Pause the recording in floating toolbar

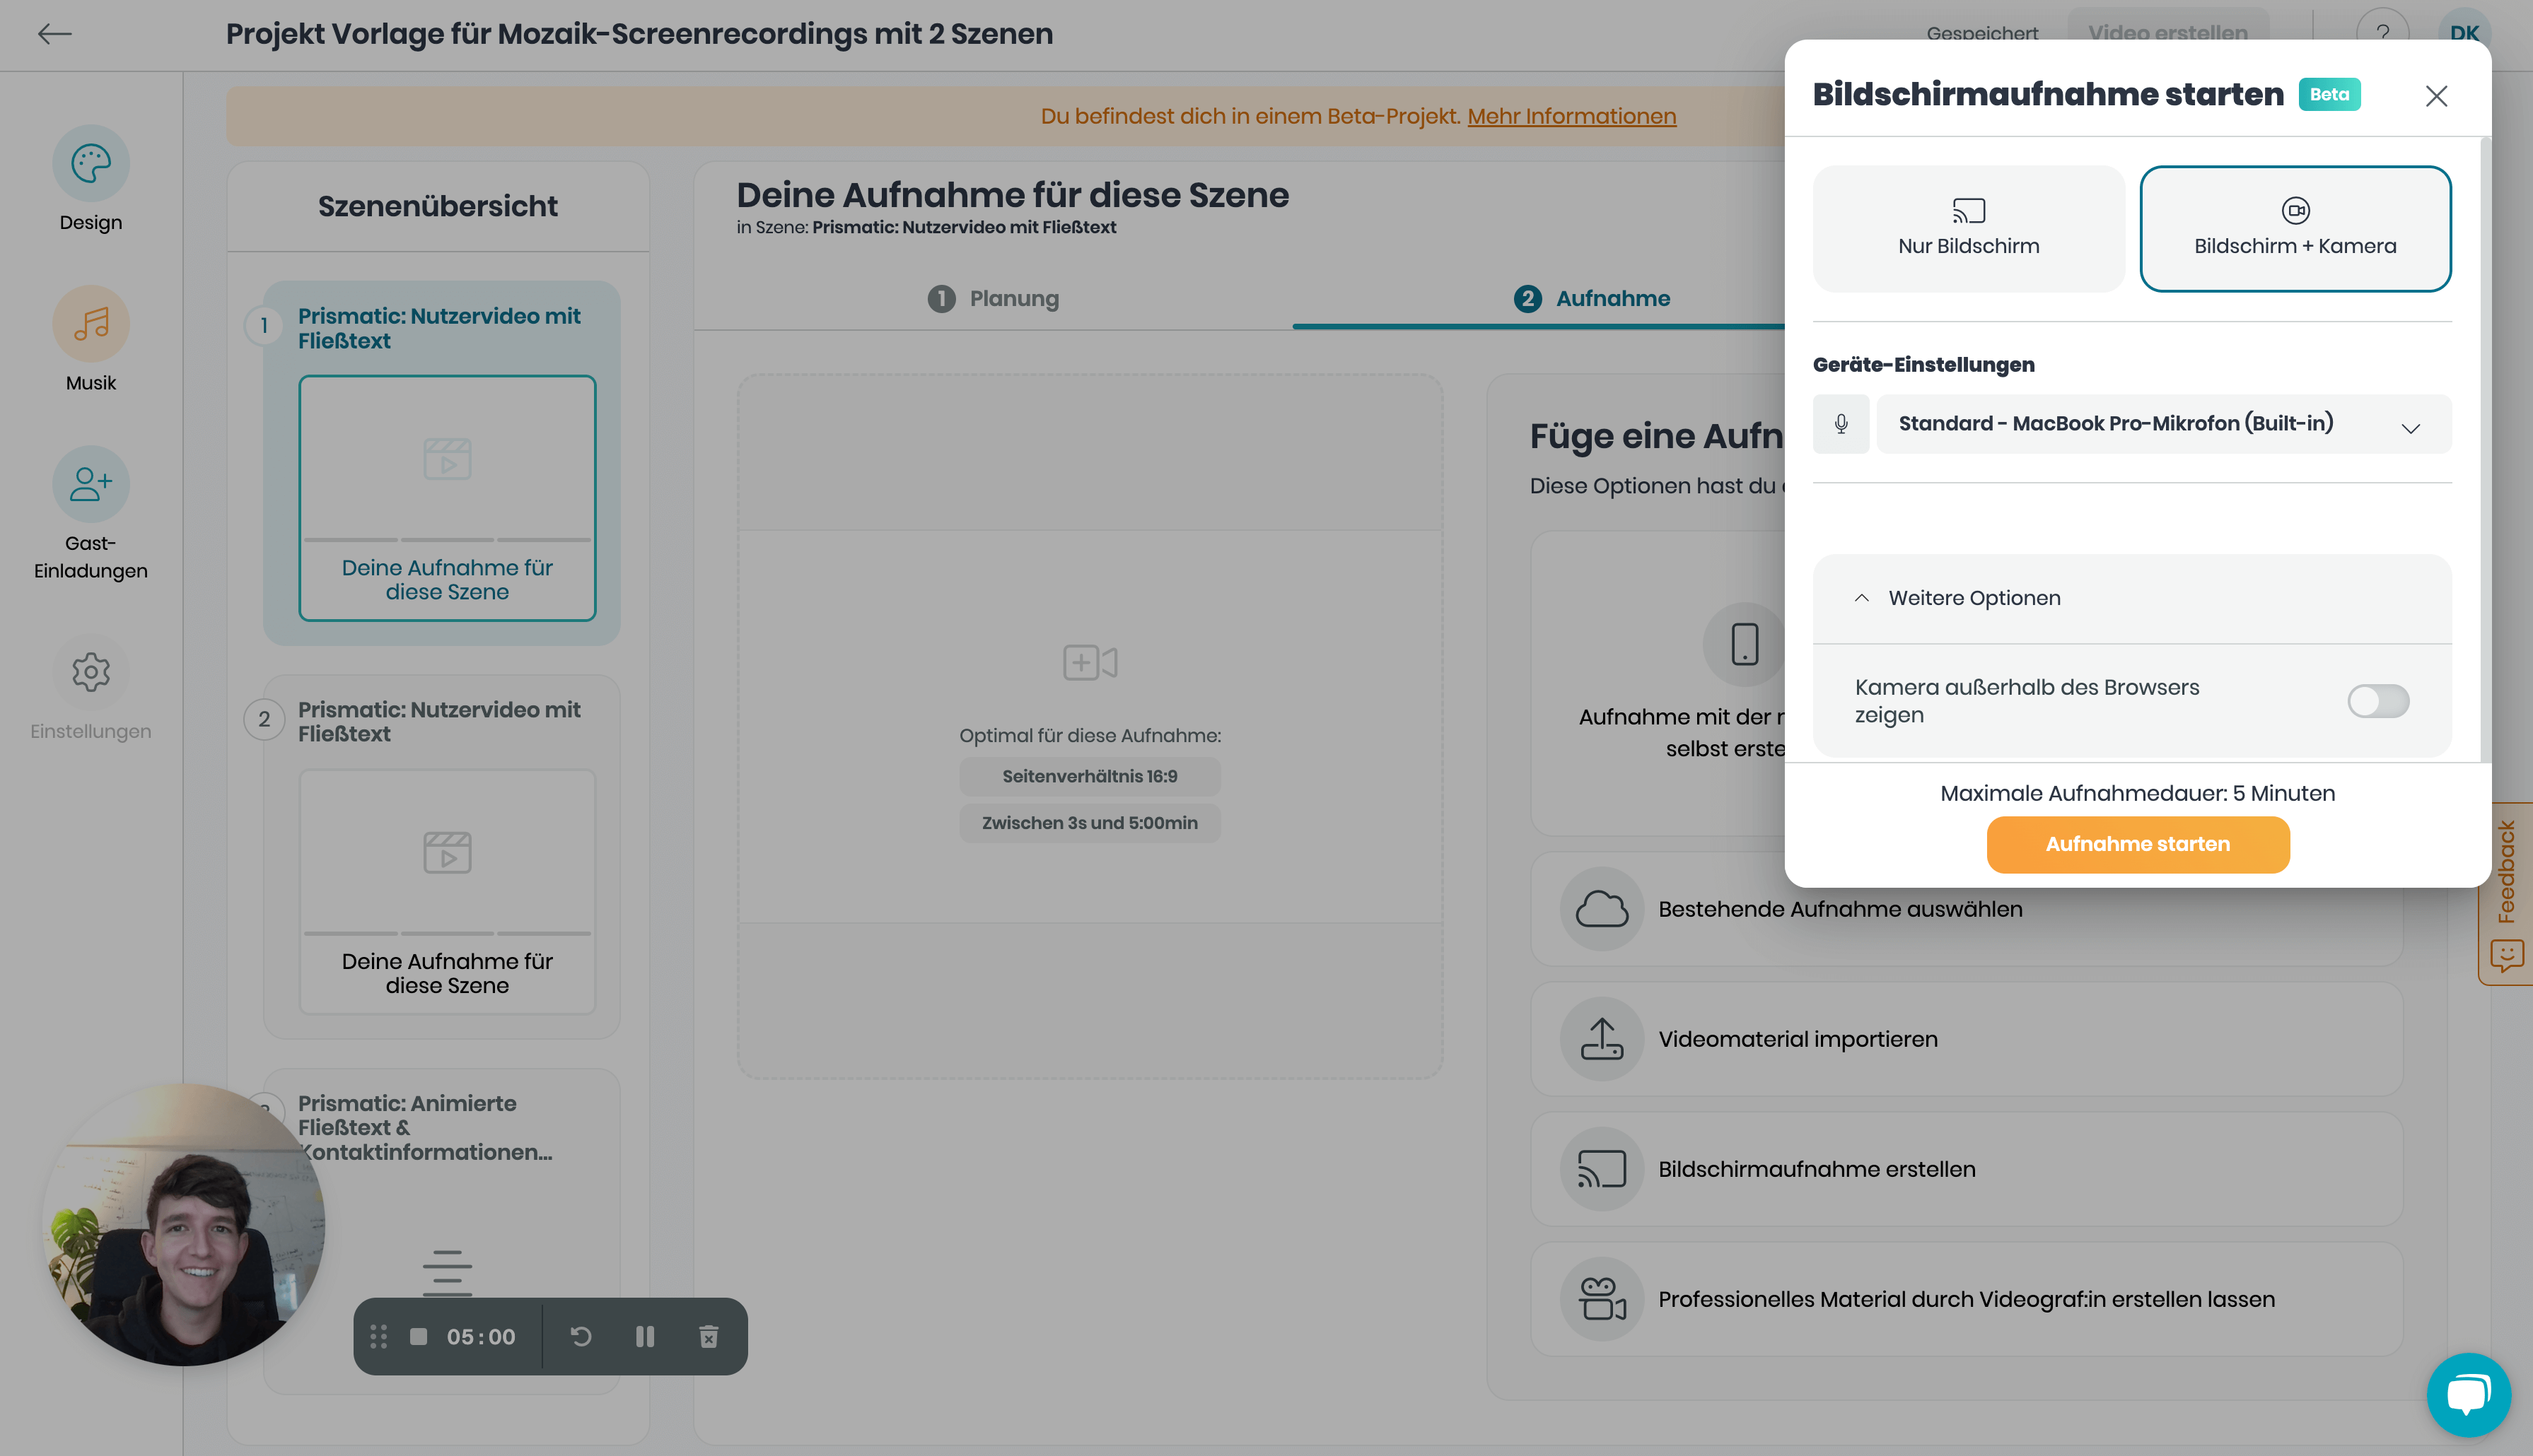pos(645,1337)
